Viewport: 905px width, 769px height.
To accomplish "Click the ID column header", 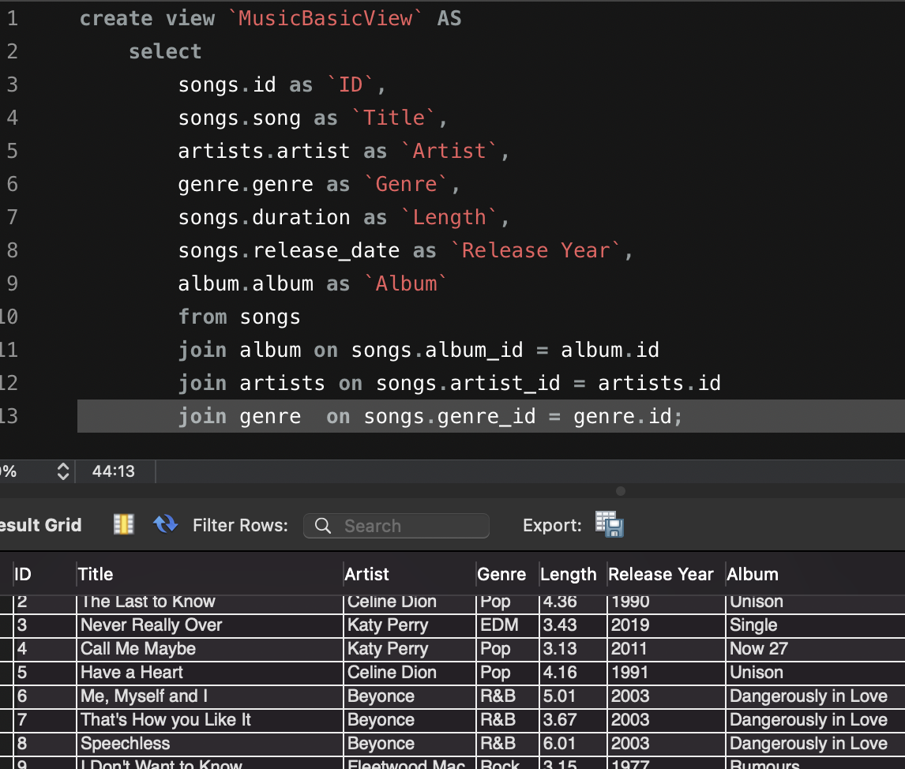I will [44, 574].
